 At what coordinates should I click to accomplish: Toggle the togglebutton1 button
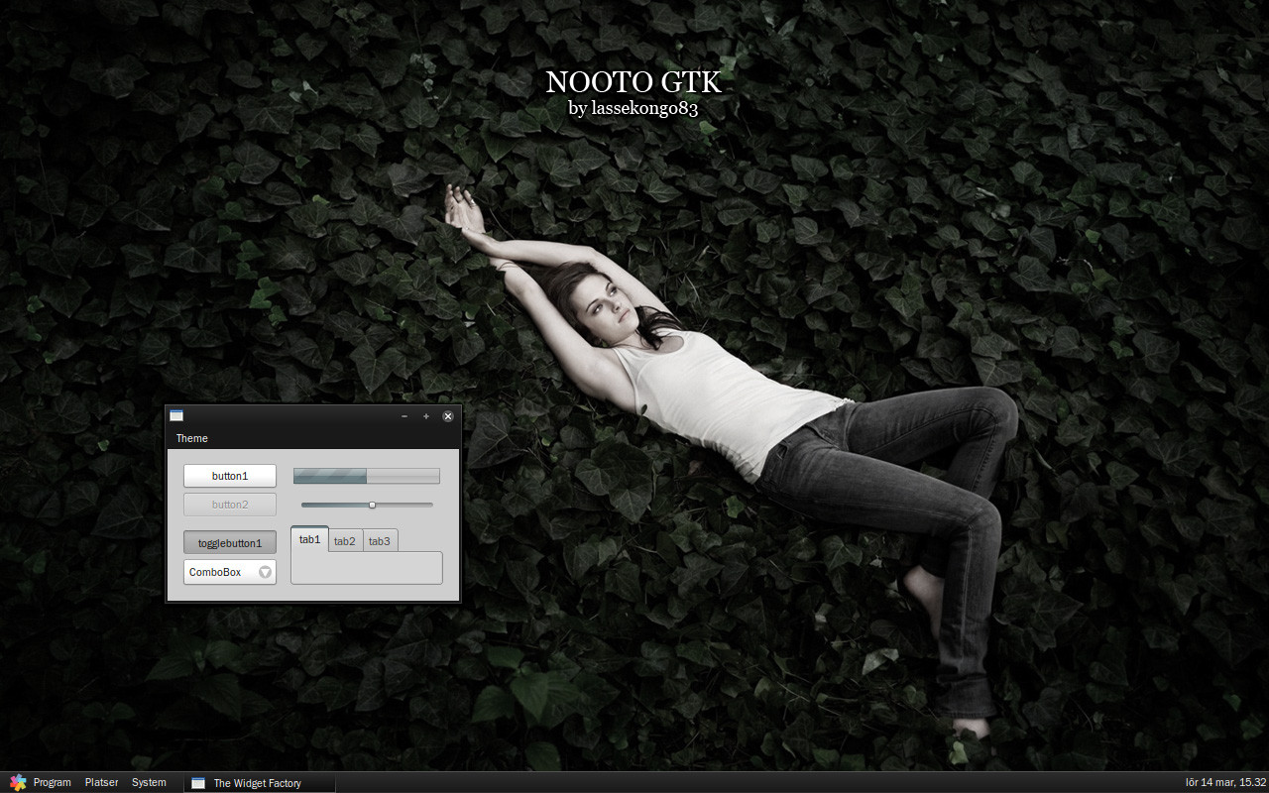pos(230,543)
